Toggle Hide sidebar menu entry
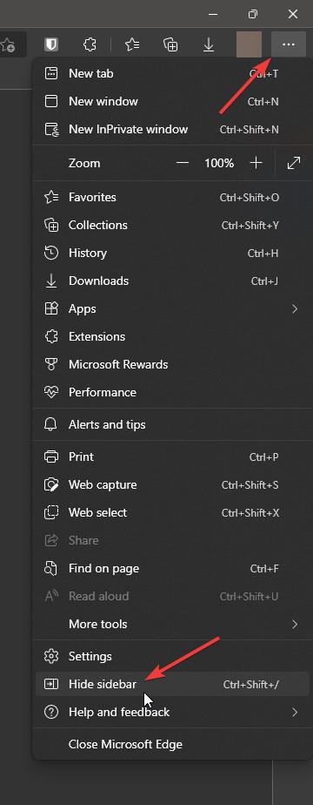The width and height of the screenshot is (313, 805). [x=172, y=685]
